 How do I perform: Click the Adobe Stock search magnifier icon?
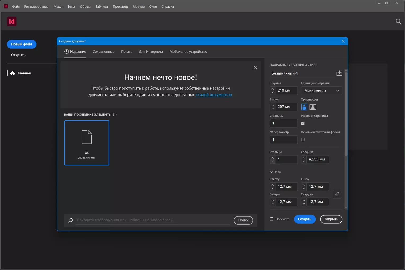click(71, 220)
